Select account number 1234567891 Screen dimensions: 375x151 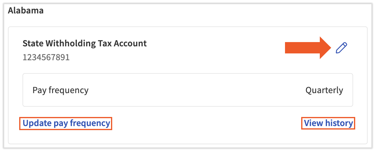[x=46, y=57]
